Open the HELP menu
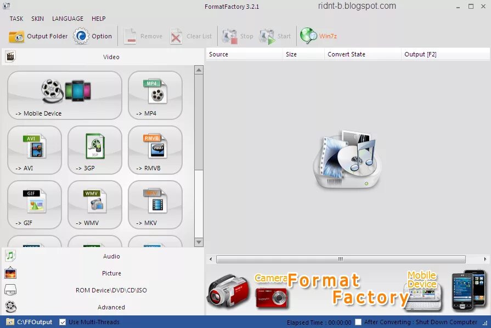 coord(99,19)
